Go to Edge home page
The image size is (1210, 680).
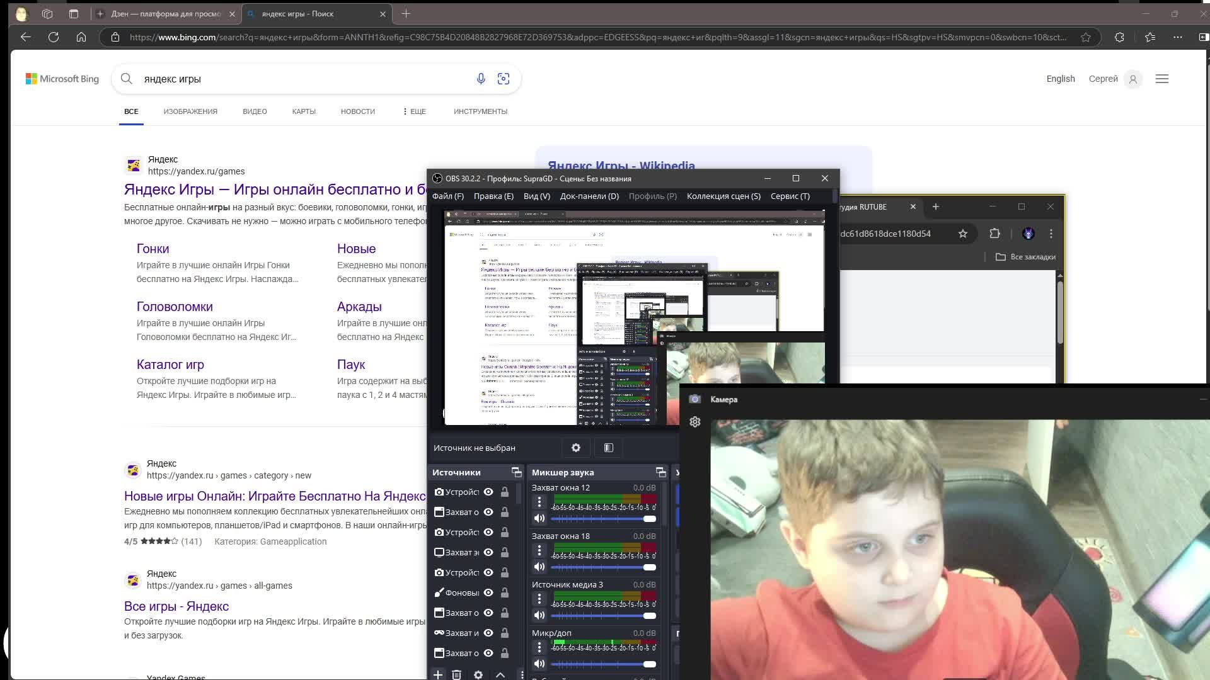pos(81,37)
